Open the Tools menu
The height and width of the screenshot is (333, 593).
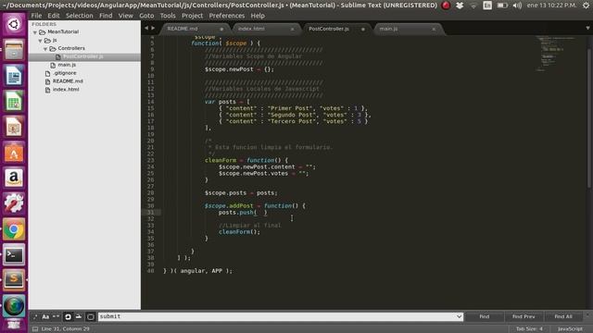point(168,16)
